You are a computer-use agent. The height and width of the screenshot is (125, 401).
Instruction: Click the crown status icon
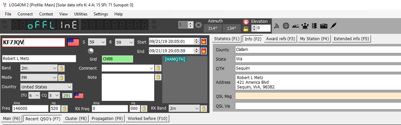[x=305, y=26]
